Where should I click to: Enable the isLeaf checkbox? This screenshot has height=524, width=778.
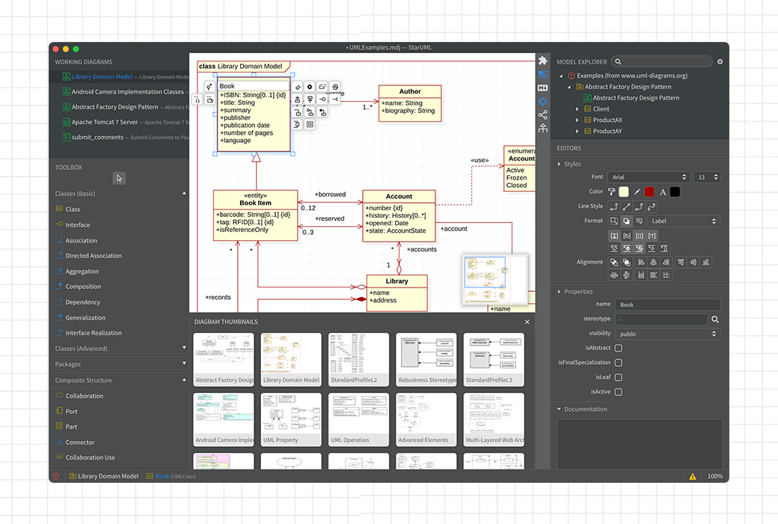click(x=618, y=377)
